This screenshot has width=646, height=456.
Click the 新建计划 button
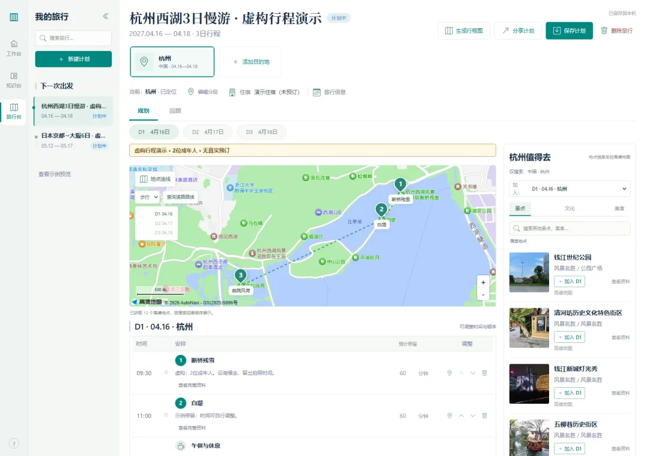(x=74, y=59)
